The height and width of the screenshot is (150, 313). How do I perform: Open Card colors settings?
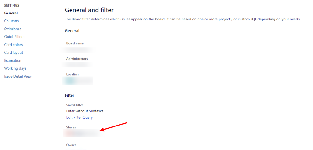point(13,45)
